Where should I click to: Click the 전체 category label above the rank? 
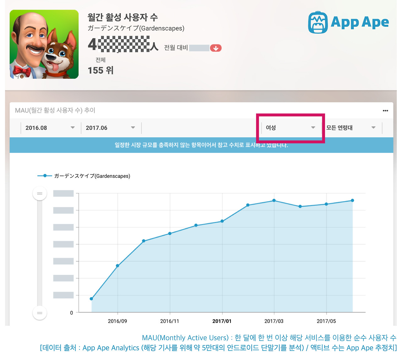point(100,60)
